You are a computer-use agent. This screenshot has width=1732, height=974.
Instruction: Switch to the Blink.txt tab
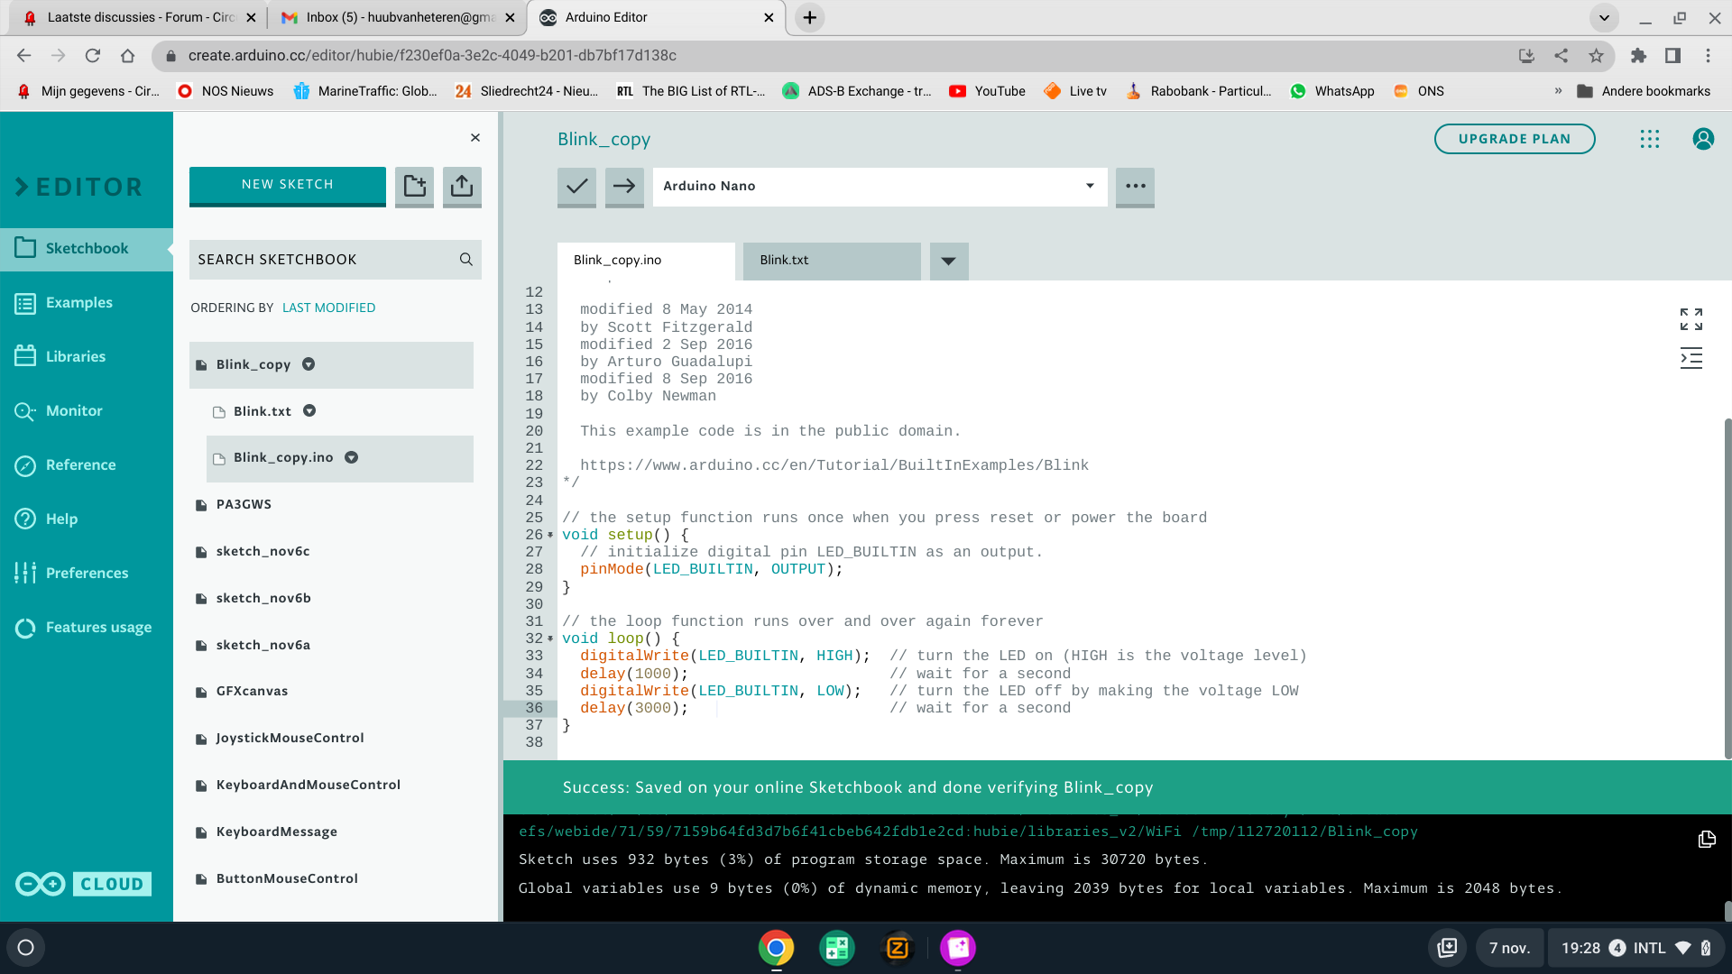tap(832, 261)
